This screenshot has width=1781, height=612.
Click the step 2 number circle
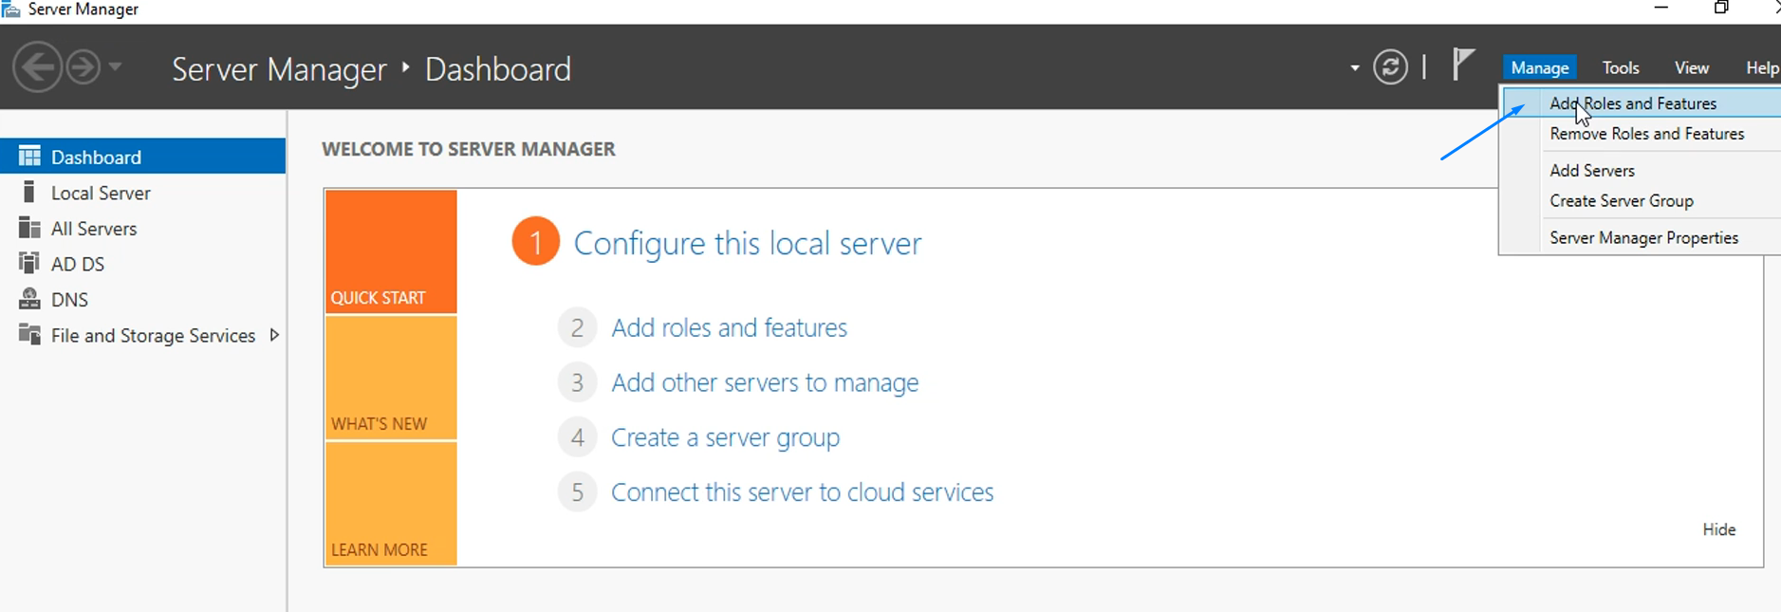577,327
